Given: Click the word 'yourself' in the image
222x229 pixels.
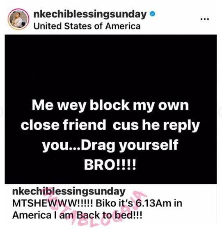Looking at the screenshot, I should click(149, 146).
